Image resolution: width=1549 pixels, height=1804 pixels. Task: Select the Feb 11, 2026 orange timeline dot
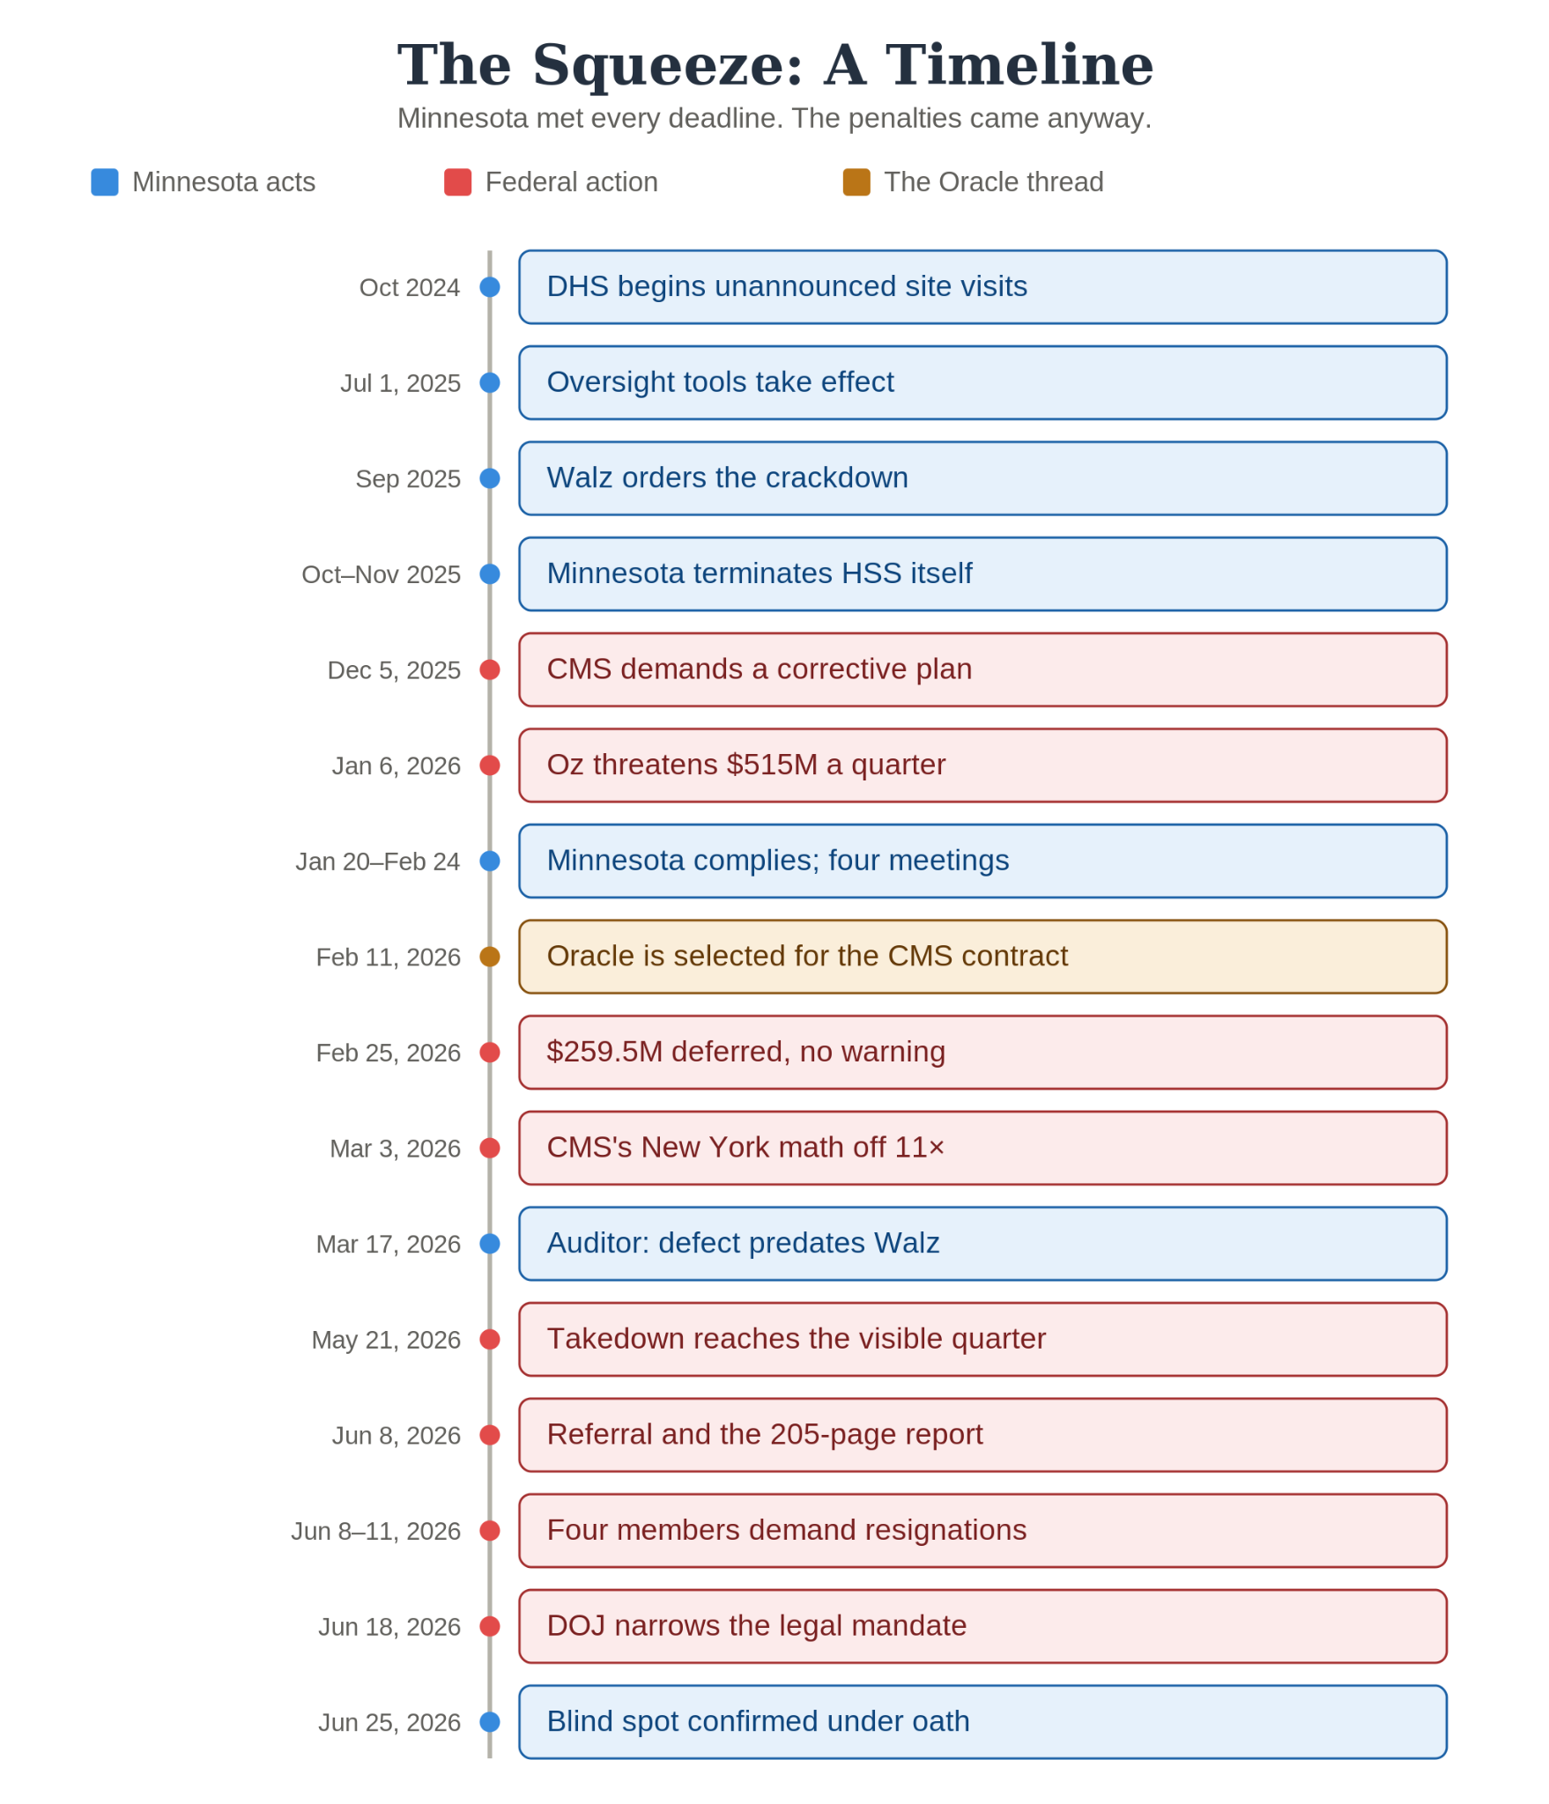(x=490, y=957)
